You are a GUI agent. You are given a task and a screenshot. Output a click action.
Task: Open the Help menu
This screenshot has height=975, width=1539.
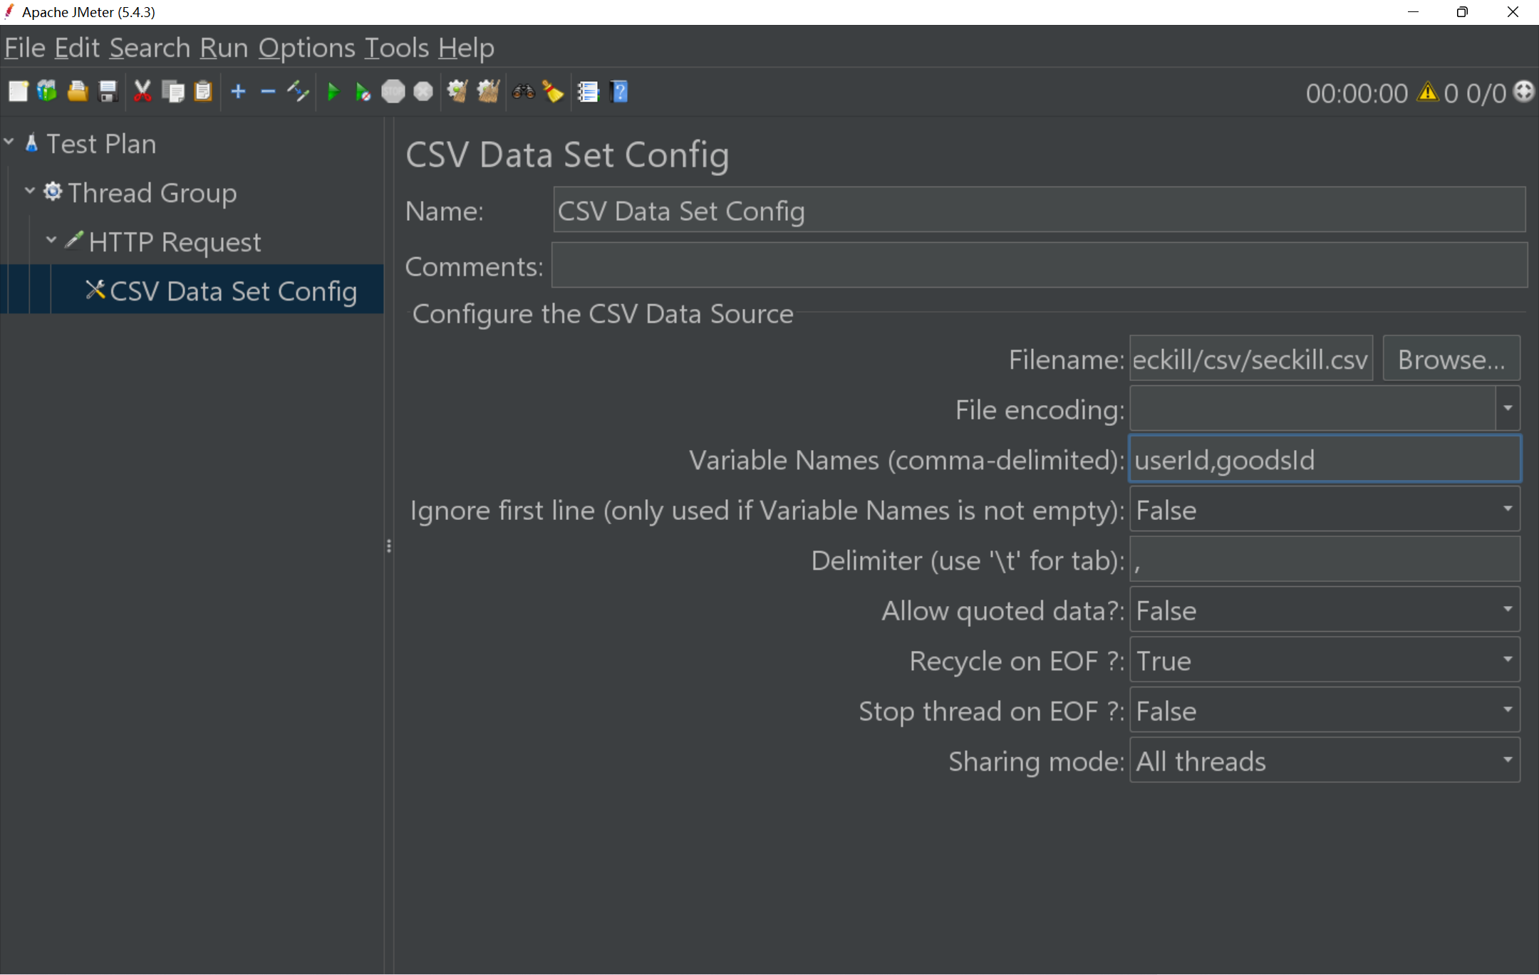tap(466, 48)
